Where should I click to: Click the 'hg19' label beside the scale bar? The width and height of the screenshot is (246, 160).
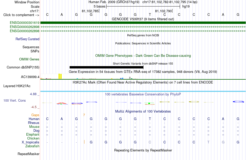[186, 6]
